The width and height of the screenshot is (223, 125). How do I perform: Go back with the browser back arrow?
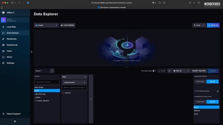pyautogui.click(x=20, y=3)
